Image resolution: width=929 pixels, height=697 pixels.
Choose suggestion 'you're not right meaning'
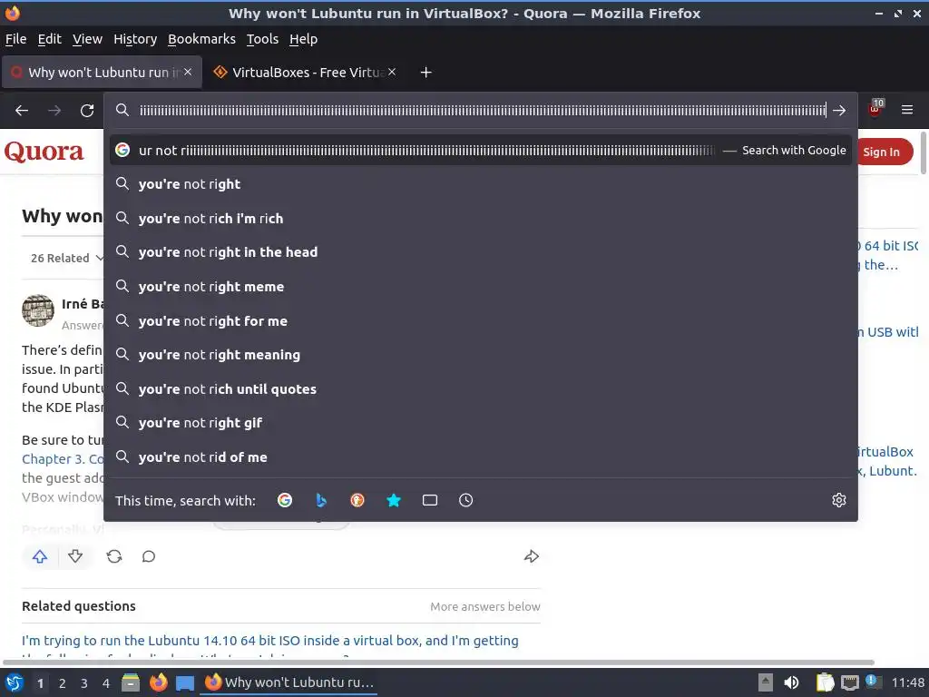tap(481, 355)
